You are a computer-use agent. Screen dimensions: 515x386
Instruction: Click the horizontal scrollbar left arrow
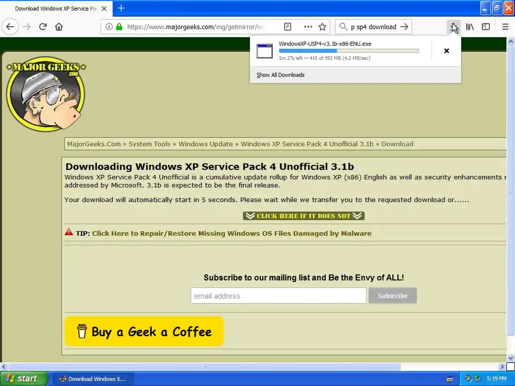(4, 366)
